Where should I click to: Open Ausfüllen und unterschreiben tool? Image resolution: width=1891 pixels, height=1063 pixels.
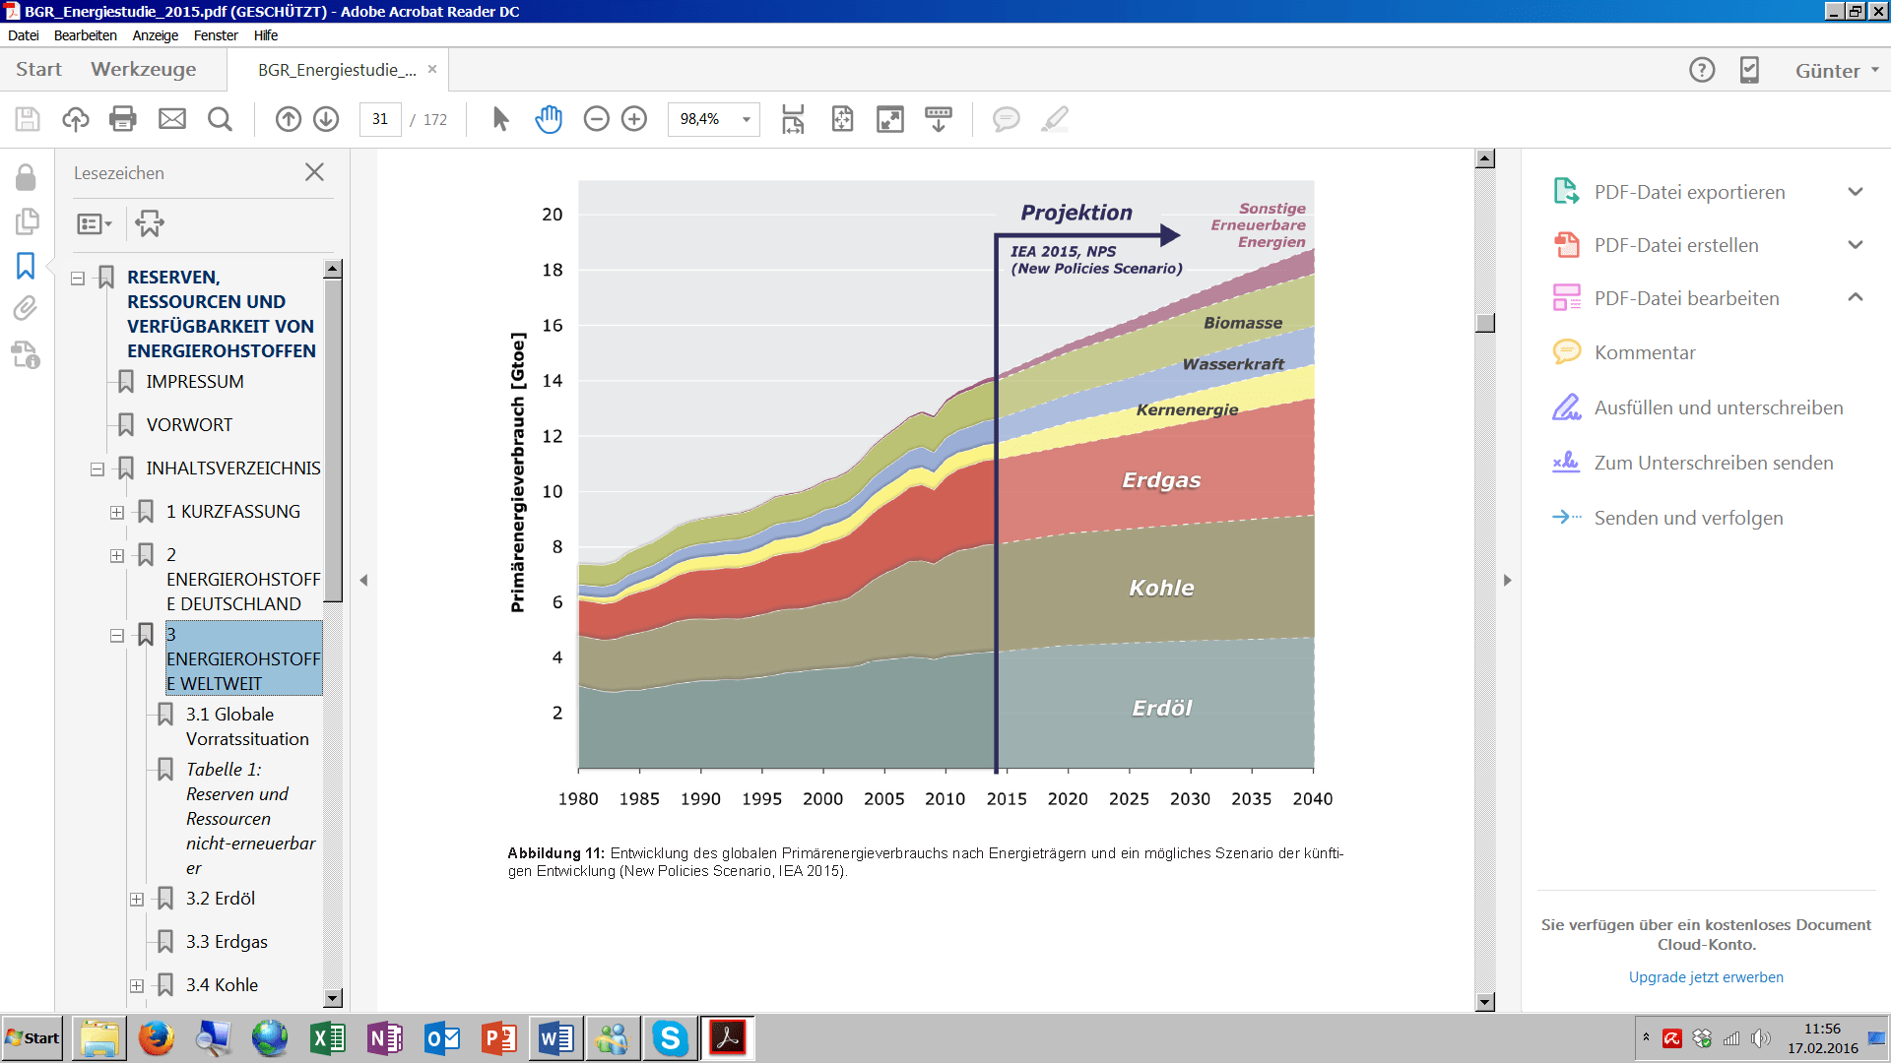click(1718, 407)
